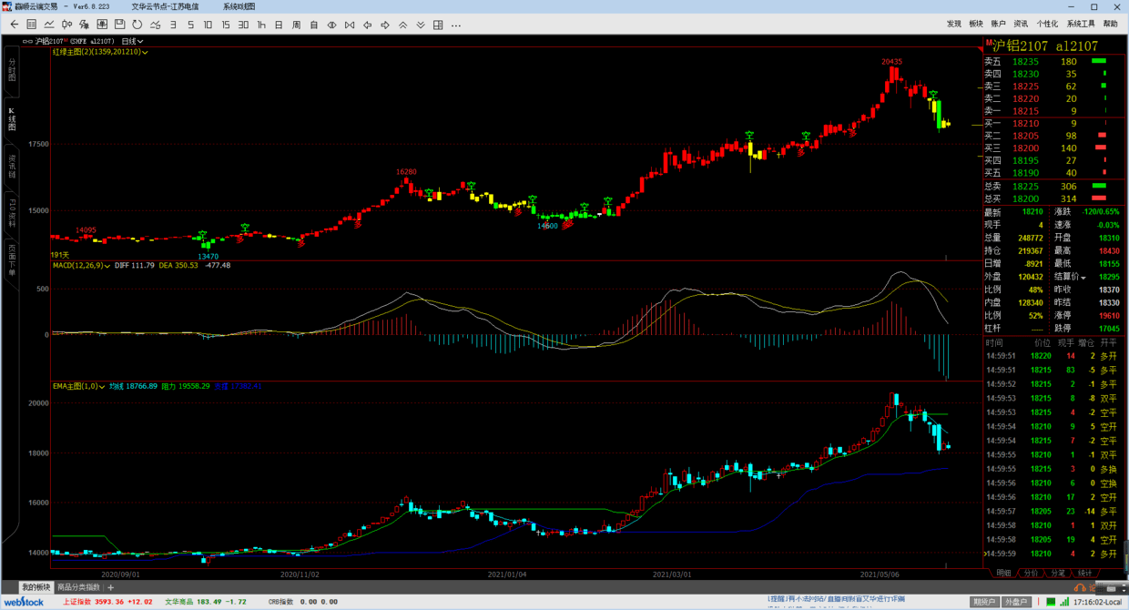Click the 卖一 price 18215
The image size is (1129, 610).
[1025, 111]
